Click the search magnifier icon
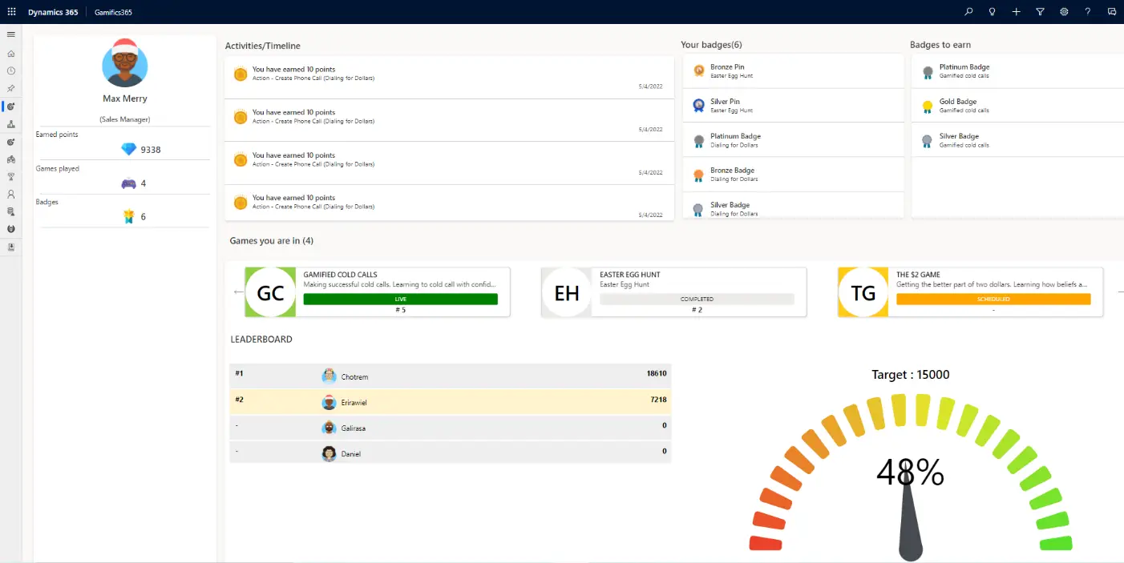Screen dimensions: 1124x563 click(x=968, y=12)
